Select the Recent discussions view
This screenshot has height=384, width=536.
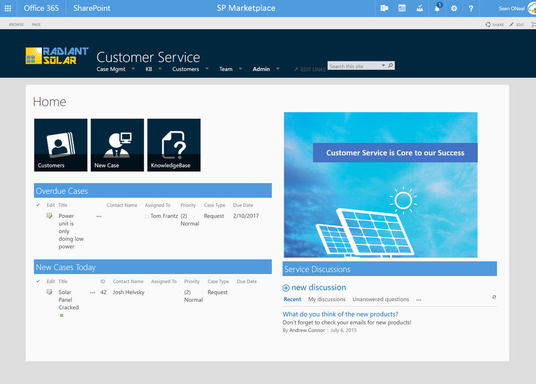[292, 299]
